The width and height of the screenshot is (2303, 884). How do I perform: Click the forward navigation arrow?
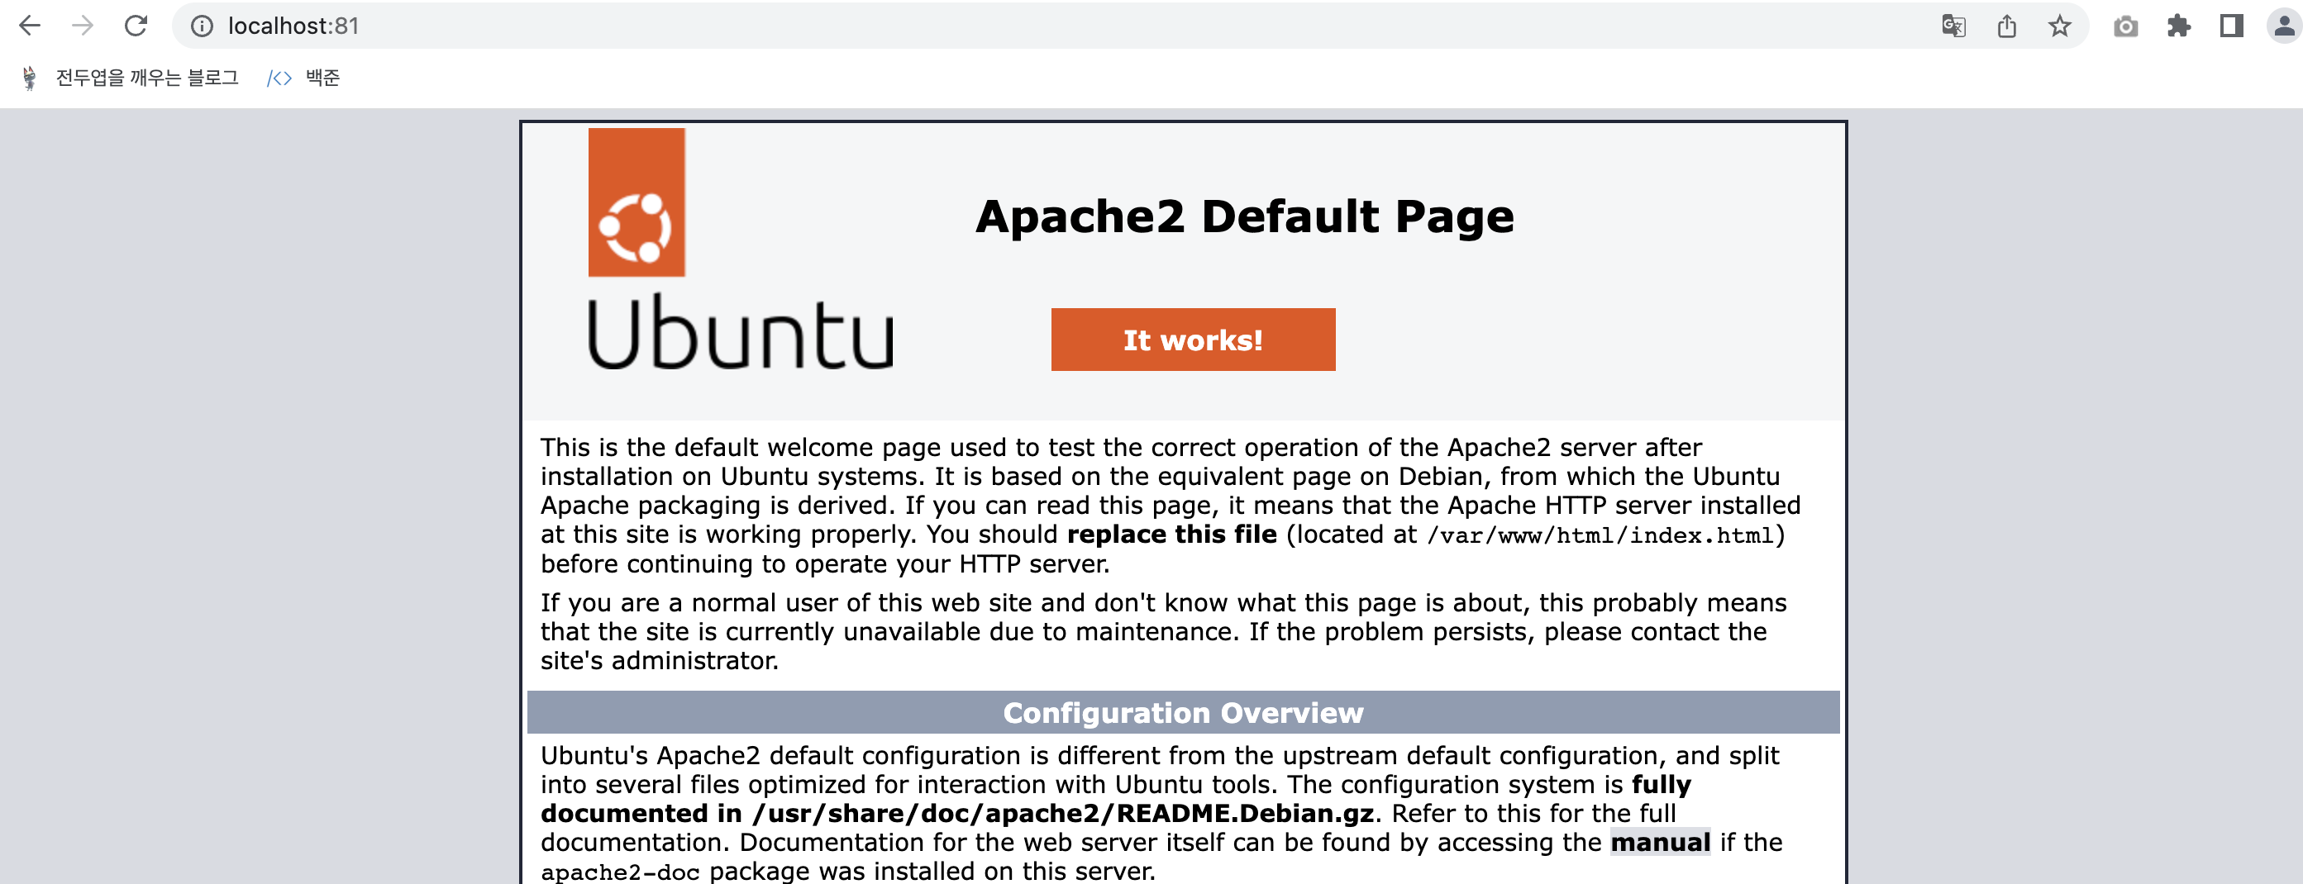[83, 26]
